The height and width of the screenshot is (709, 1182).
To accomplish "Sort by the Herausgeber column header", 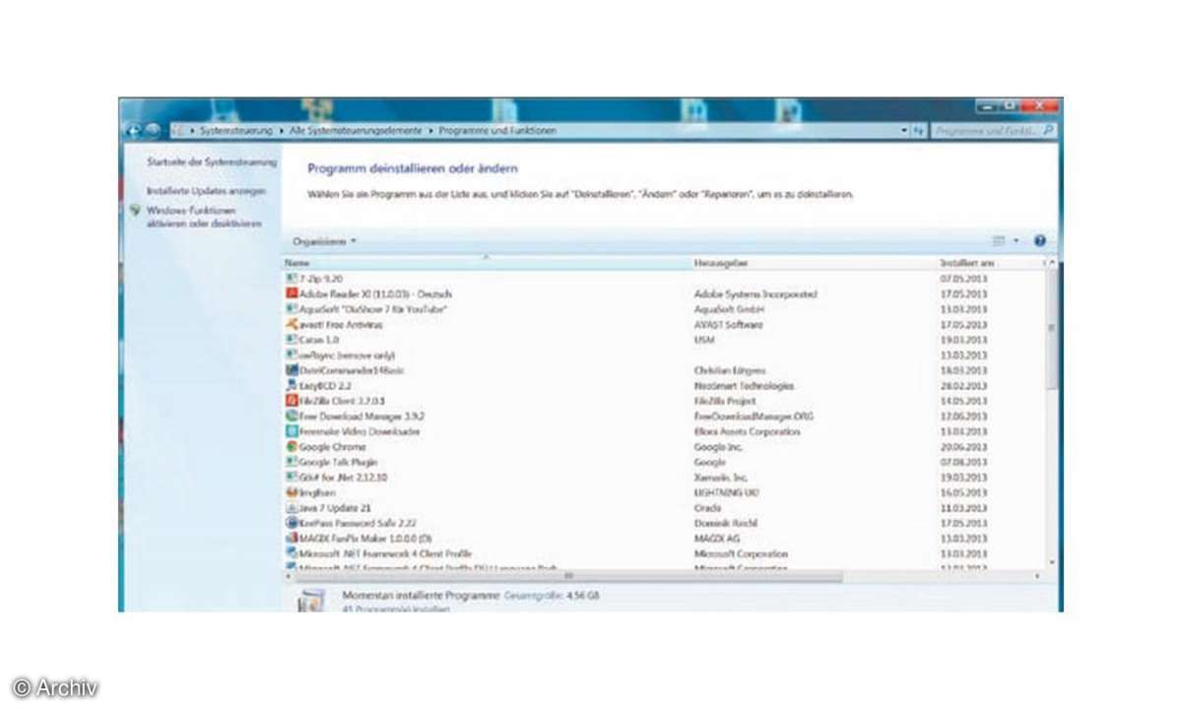I will (814, 263).
